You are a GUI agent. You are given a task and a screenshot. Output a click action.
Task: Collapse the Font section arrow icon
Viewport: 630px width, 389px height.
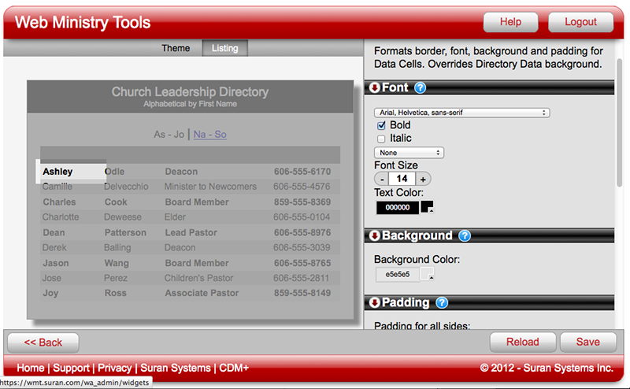coord(375,88)
